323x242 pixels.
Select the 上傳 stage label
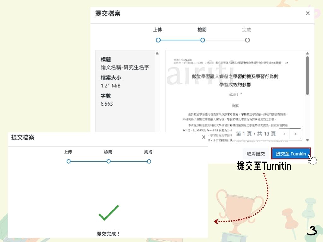click(157, 30)
